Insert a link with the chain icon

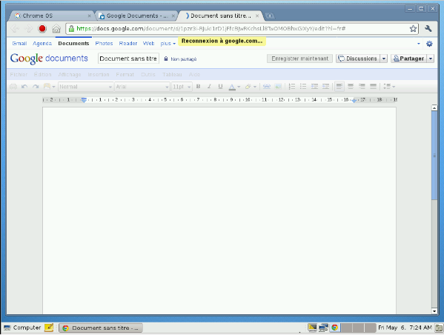tap(266, 87)
